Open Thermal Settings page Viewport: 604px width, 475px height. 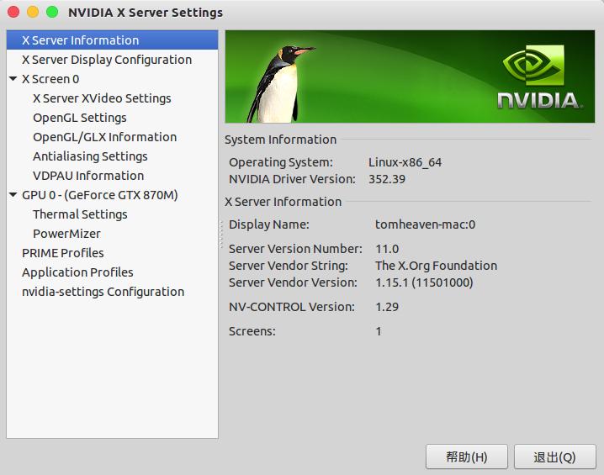(x=80, y=214)
